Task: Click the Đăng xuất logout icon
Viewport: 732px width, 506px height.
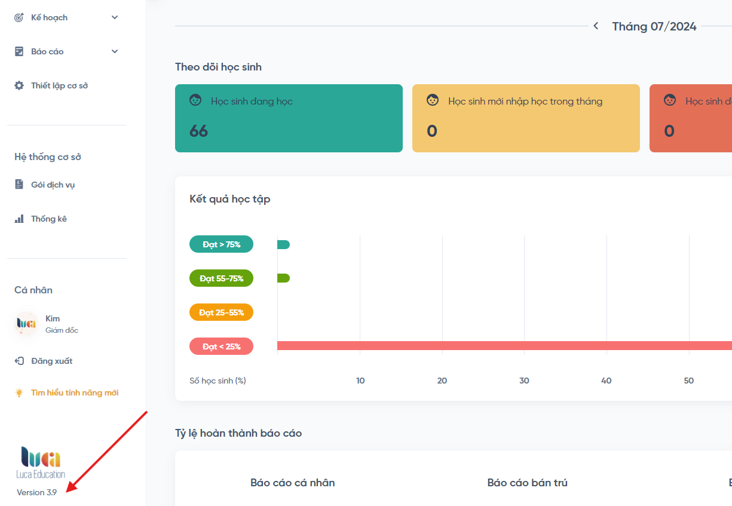Action: pyautogui.click(x=19, y=361)
